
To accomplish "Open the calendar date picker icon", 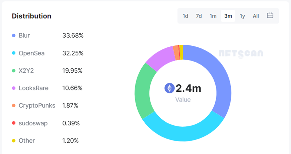I will click(270, 15).
